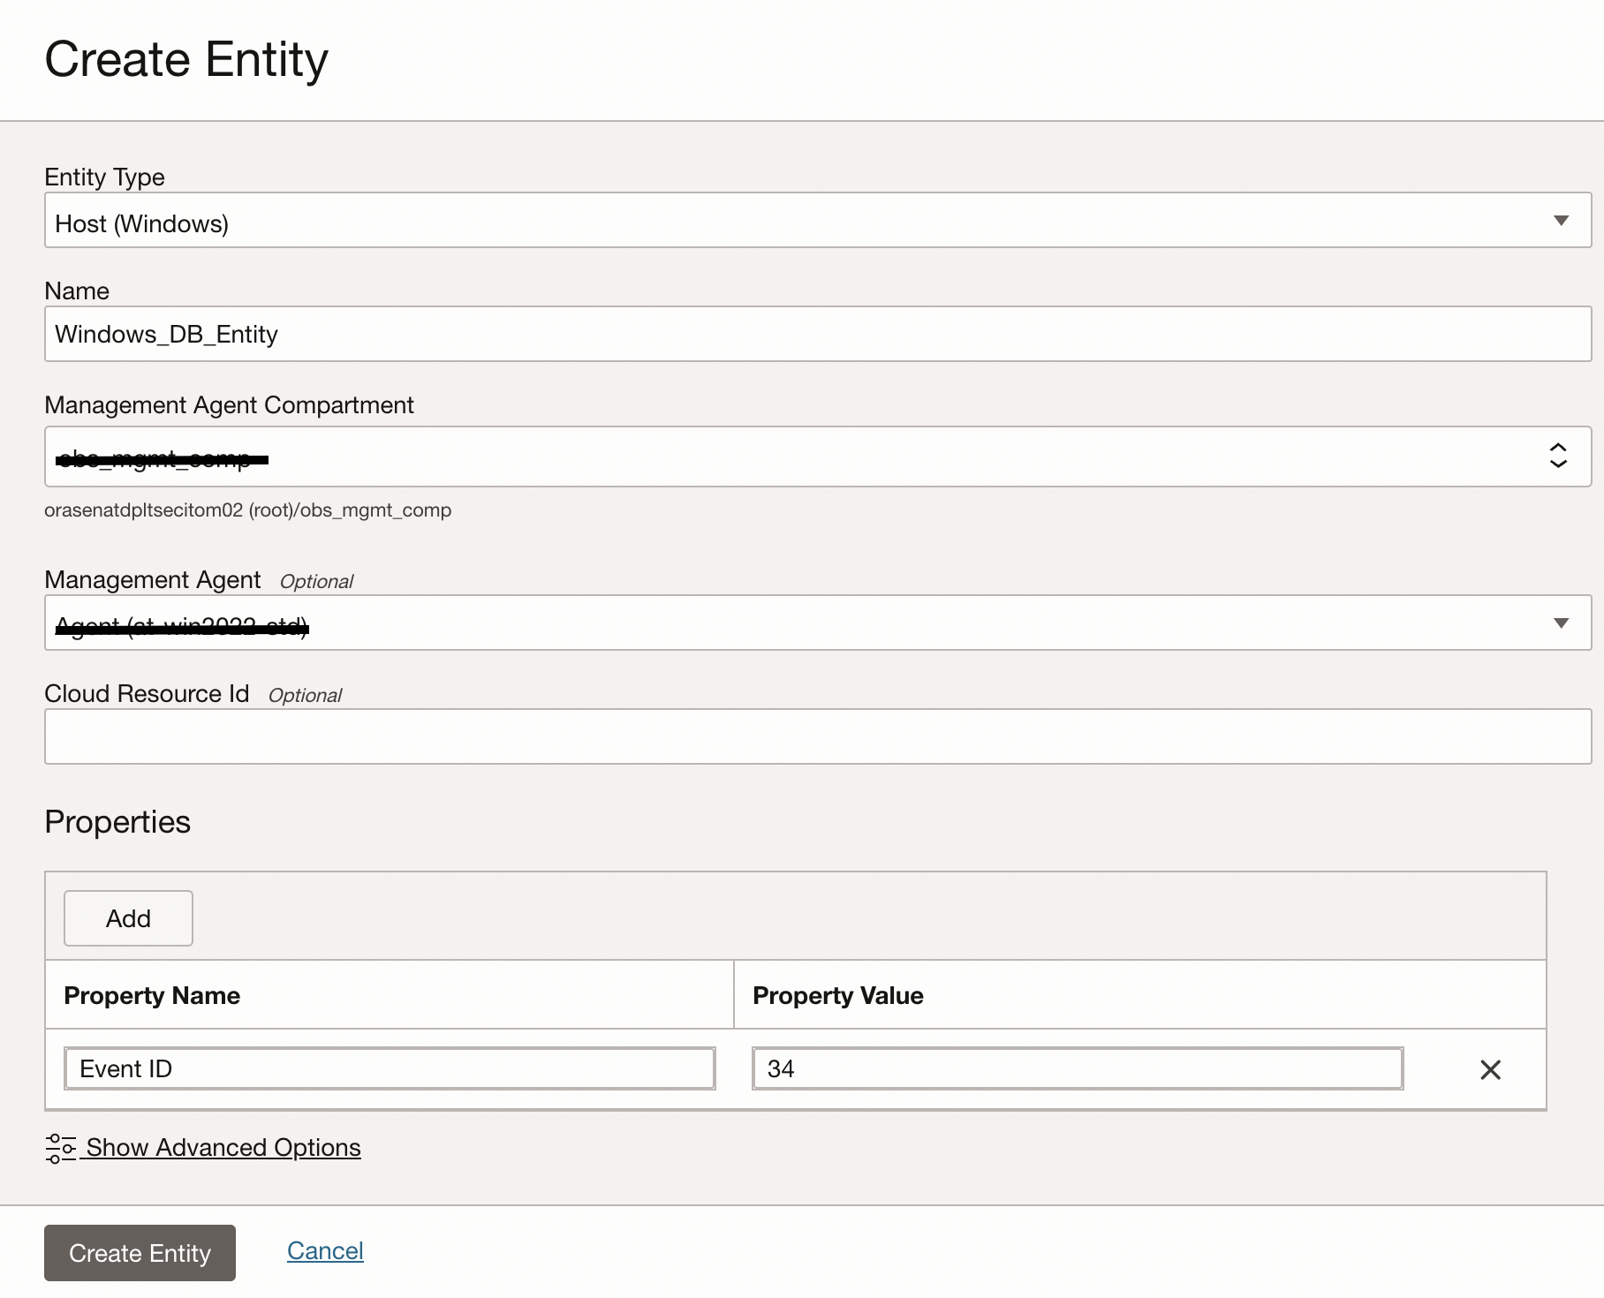Click the Management Agent selection field
1604x1298 pixels.
point(795,623)
